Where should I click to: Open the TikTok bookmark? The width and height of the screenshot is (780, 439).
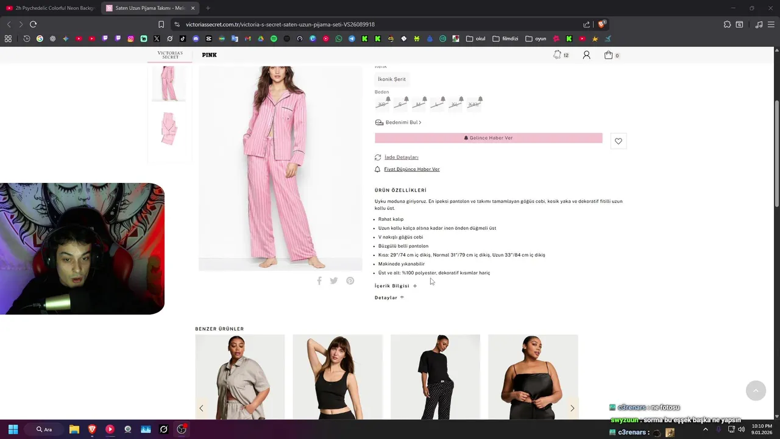click(182, 38)
